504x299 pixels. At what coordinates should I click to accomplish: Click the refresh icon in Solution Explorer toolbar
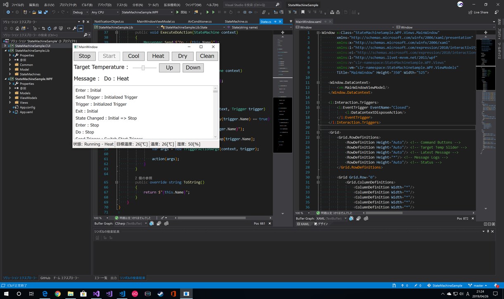tap(49, 28)
